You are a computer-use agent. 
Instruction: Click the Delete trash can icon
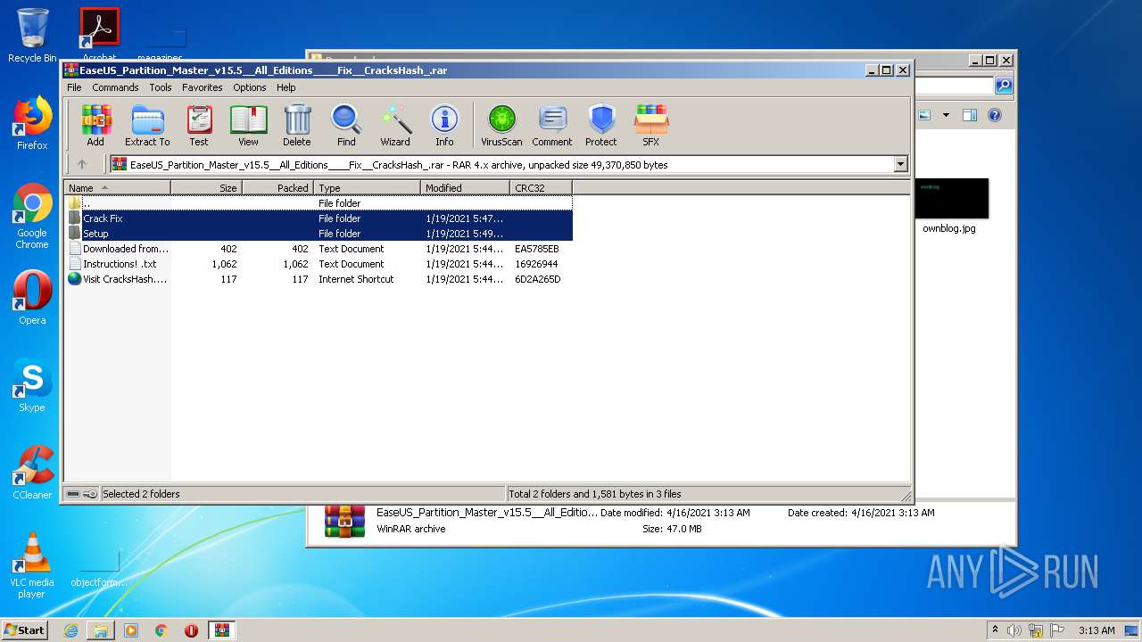(x=297, y=125)
